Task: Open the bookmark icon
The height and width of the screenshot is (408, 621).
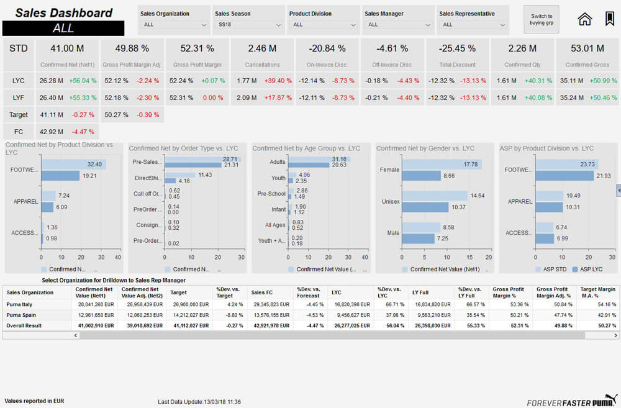Action: click(x=610, y=19)
